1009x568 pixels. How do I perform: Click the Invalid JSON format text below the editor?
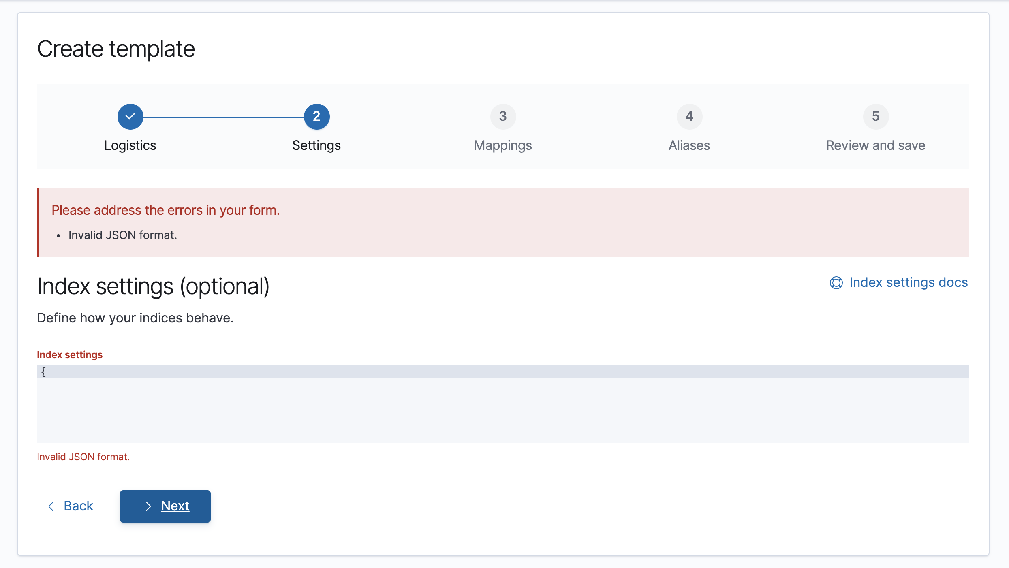[x=83, y=457]
